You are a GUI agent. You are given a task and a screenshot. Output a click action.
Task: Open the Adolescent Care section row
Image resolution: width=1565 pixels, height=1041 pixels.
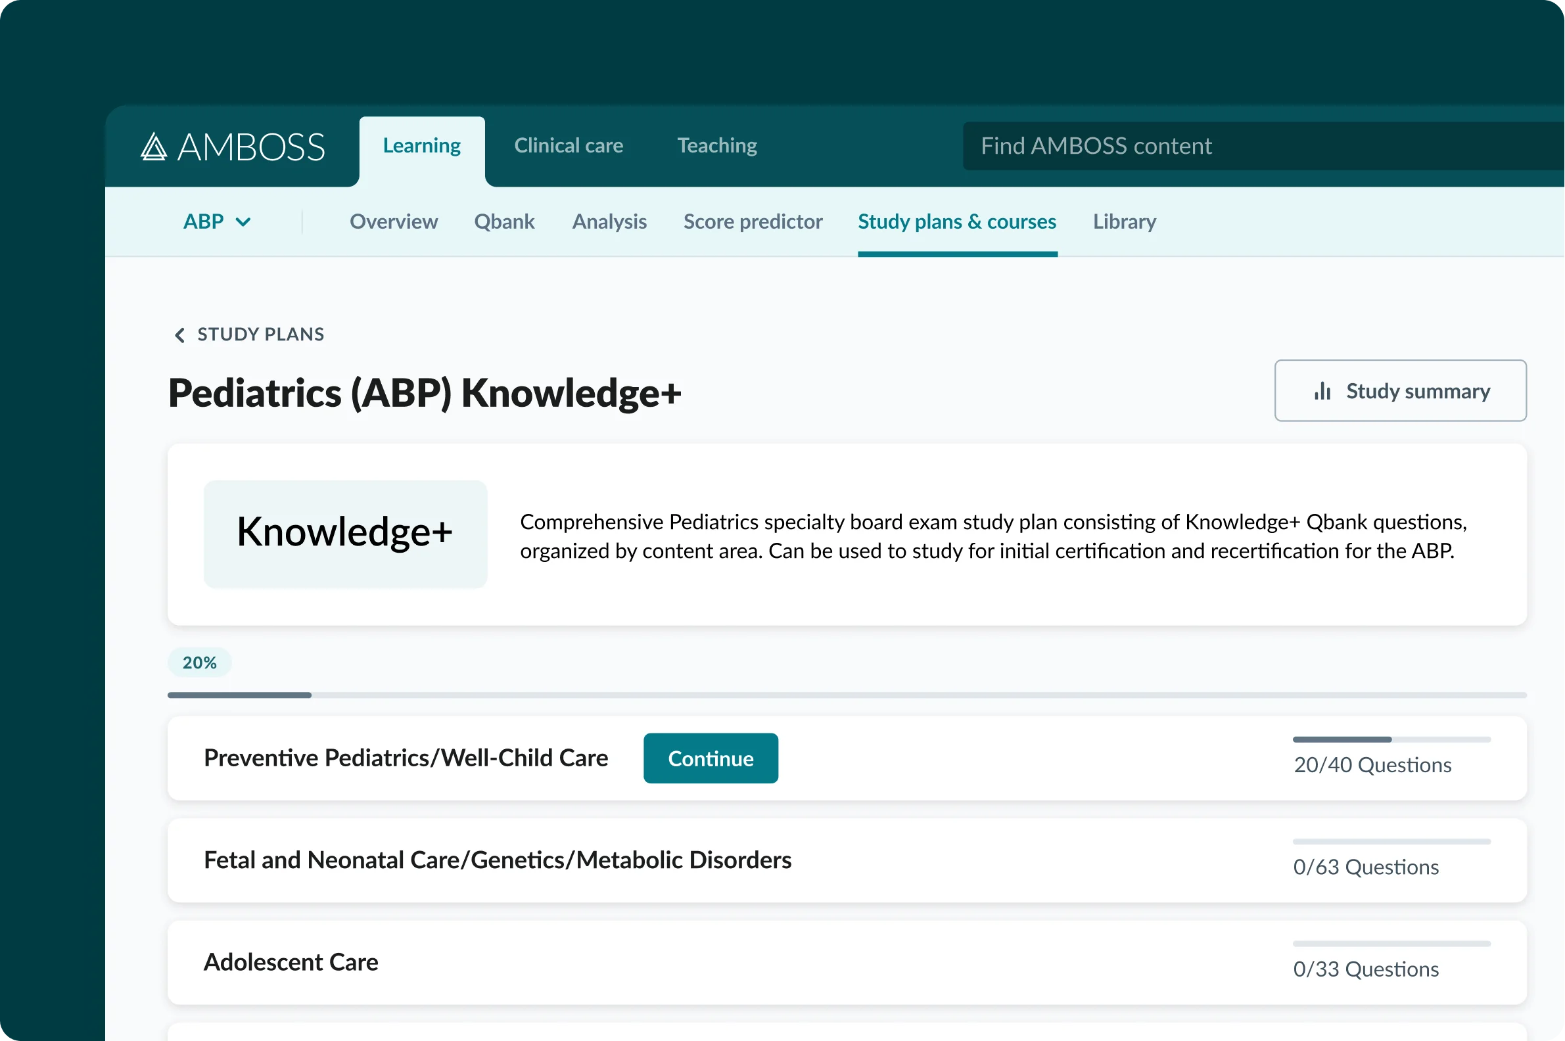point(291,963)
